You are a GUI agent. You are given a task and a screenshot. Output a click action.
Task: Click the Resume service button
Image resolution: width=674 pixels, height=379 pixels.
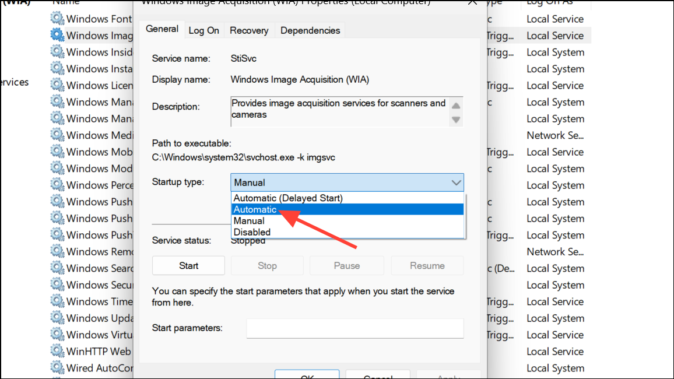pos(427,265)
